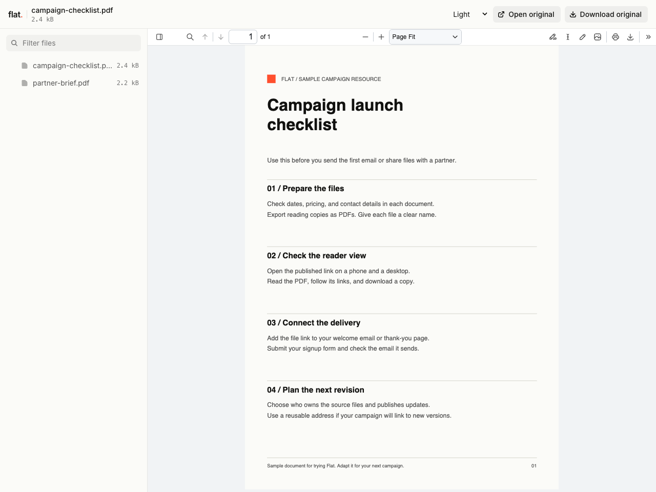656x492 pixels.
Task: Open find in document search icon
Action: point(190,37)
